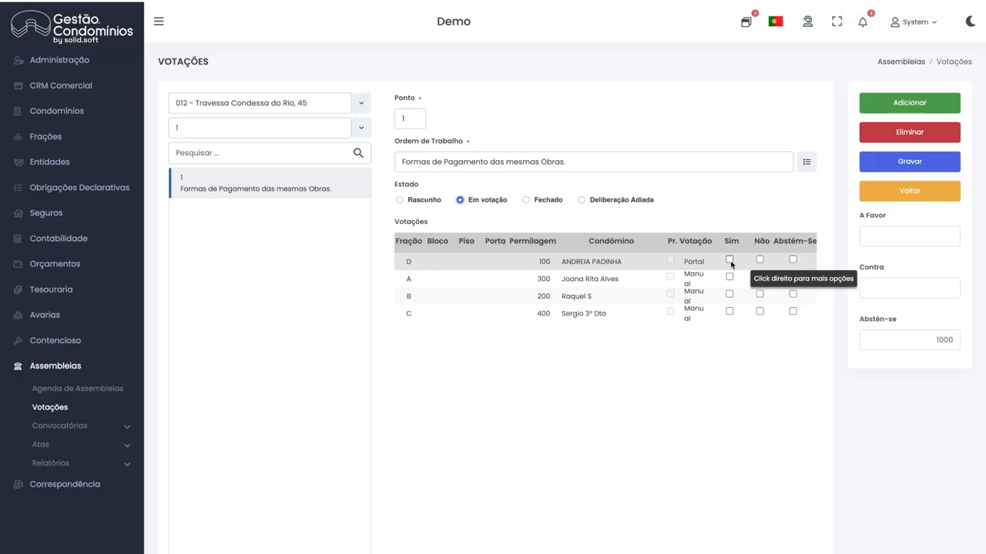Image resolution: width=986 pixels, height=554 pixels.
Task: Tick Sim checkbox for Raquel S
Action: 729,294
